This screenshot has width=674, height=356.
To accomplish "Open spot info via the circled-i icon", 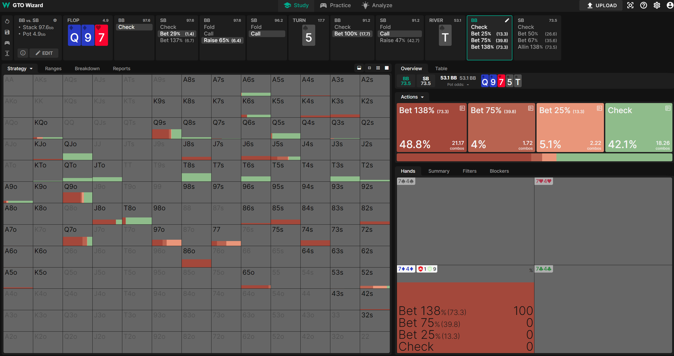I will click(x=23, y=53).
